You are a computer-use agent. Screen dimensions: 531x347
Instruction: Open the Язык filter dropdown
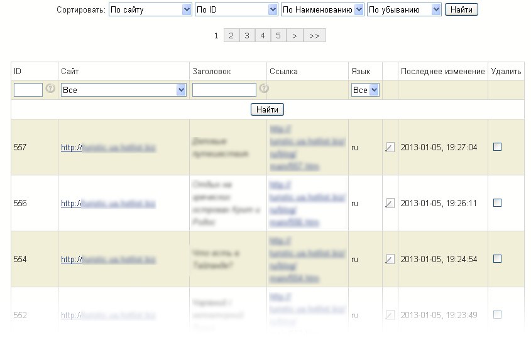365,91
